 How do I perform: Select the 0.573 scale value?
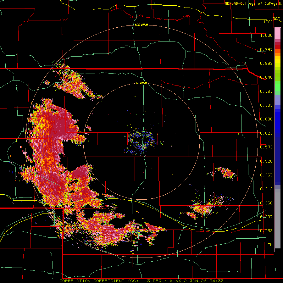pyautogui.click(x=266, y=147)
